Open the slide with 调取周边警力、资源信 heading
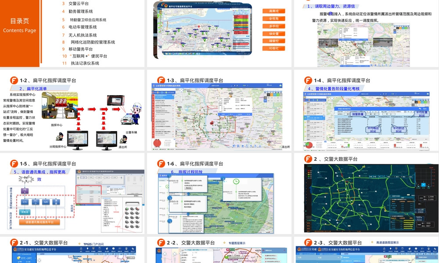 (x=367, y=33)
